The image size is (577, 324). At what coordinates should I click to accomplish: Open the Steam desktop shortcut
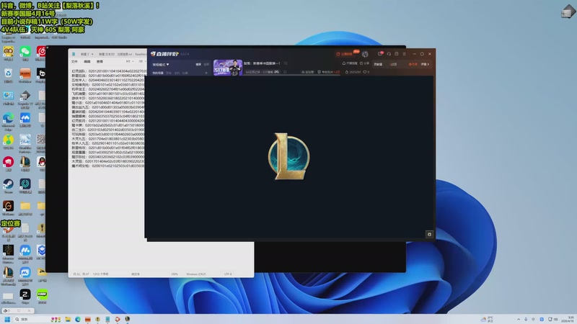[8, 184]
